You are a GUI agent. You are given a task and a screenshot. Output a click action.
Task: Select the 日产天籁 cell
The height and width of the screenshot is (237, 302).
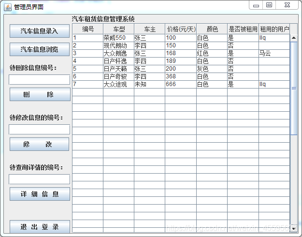119,69
